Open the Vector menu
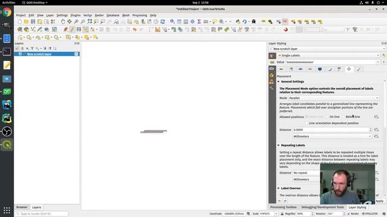 pos(87,15)
